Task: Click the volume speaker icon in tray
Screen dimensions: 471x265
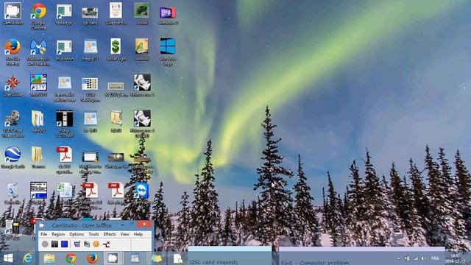Action: pos(423,258)
